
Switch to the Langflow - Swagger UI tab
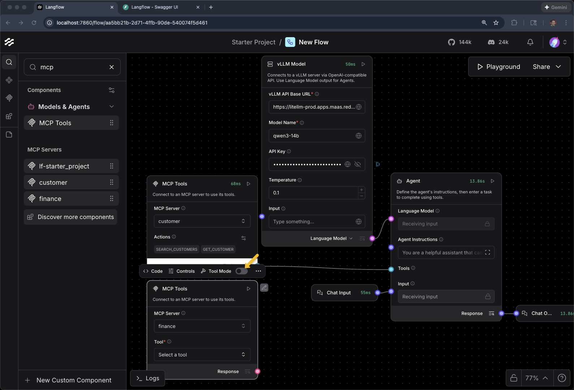pyautogui.click(x=155, y=7)
